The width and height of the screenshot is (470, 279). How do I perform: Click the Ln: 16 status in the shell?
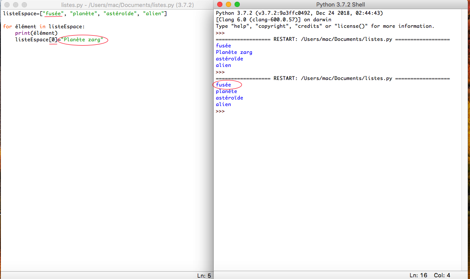pyautogui.click(x=418, y=276)
